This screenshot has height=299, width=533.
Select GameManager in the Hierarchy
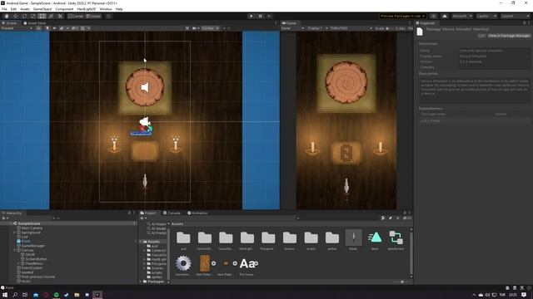click(33, 246)
